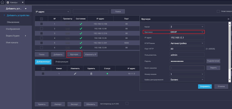Click the home icon in top bar
The height and width of the screenshot is (109, 232).
click(x=2, y=2)
